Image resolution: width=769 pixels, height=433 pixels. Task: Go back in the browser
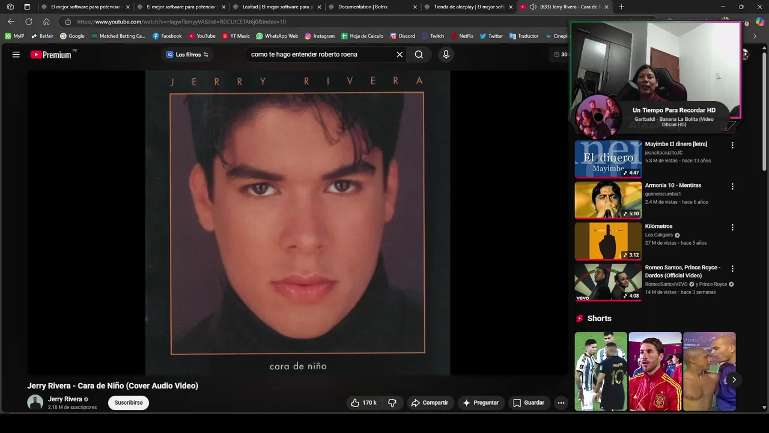(x=11, y=21)
